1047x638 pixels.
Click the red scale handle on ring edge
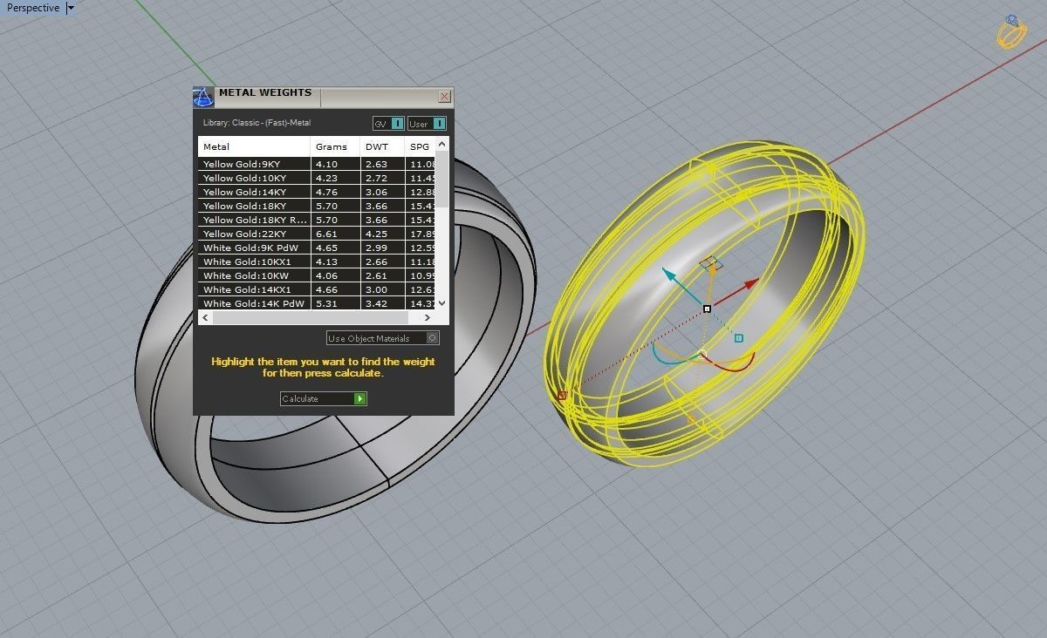(x=562, y=396)
